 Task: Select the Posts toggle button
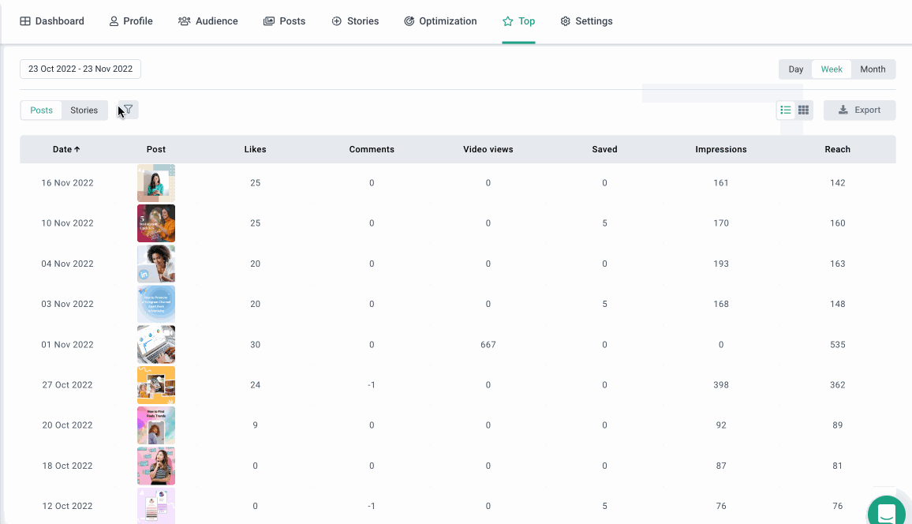[41, 110]
